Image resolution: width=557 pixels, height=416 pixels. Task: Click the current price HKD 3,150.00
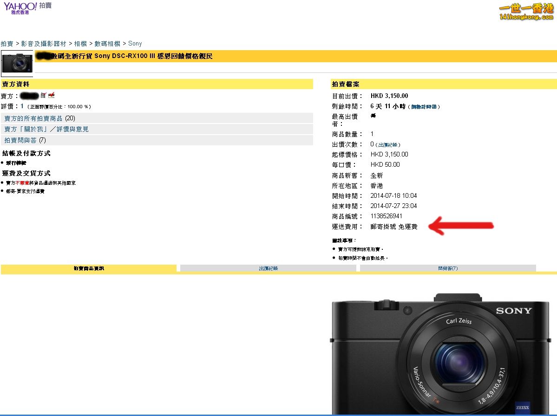[x=389, y=96]
